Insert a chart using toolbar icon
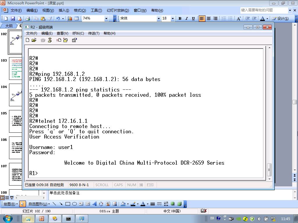 click(x=70, y=18)
